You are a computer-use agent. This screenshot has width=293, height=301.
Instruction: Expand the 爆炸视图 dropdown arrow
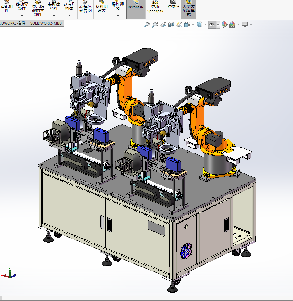click(118, 16)
